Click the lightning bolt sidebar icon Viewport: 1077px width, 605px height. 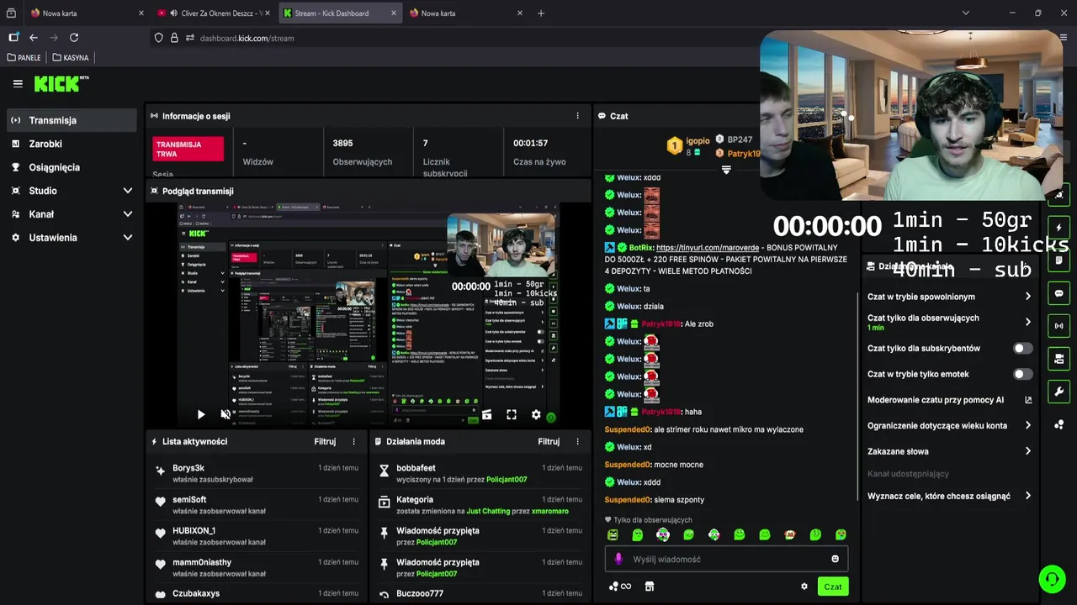[1058, 228]
